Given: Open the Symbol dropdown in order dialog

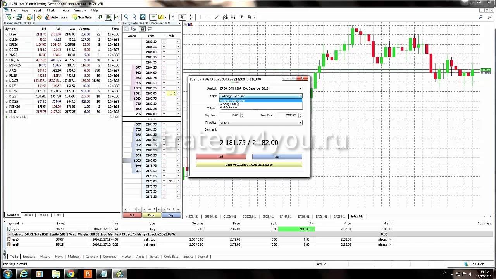Looking at the screenshot, I should (x=300, y=88).
